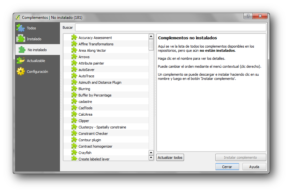Select the Arrows plugin name

tap(84, 57)
